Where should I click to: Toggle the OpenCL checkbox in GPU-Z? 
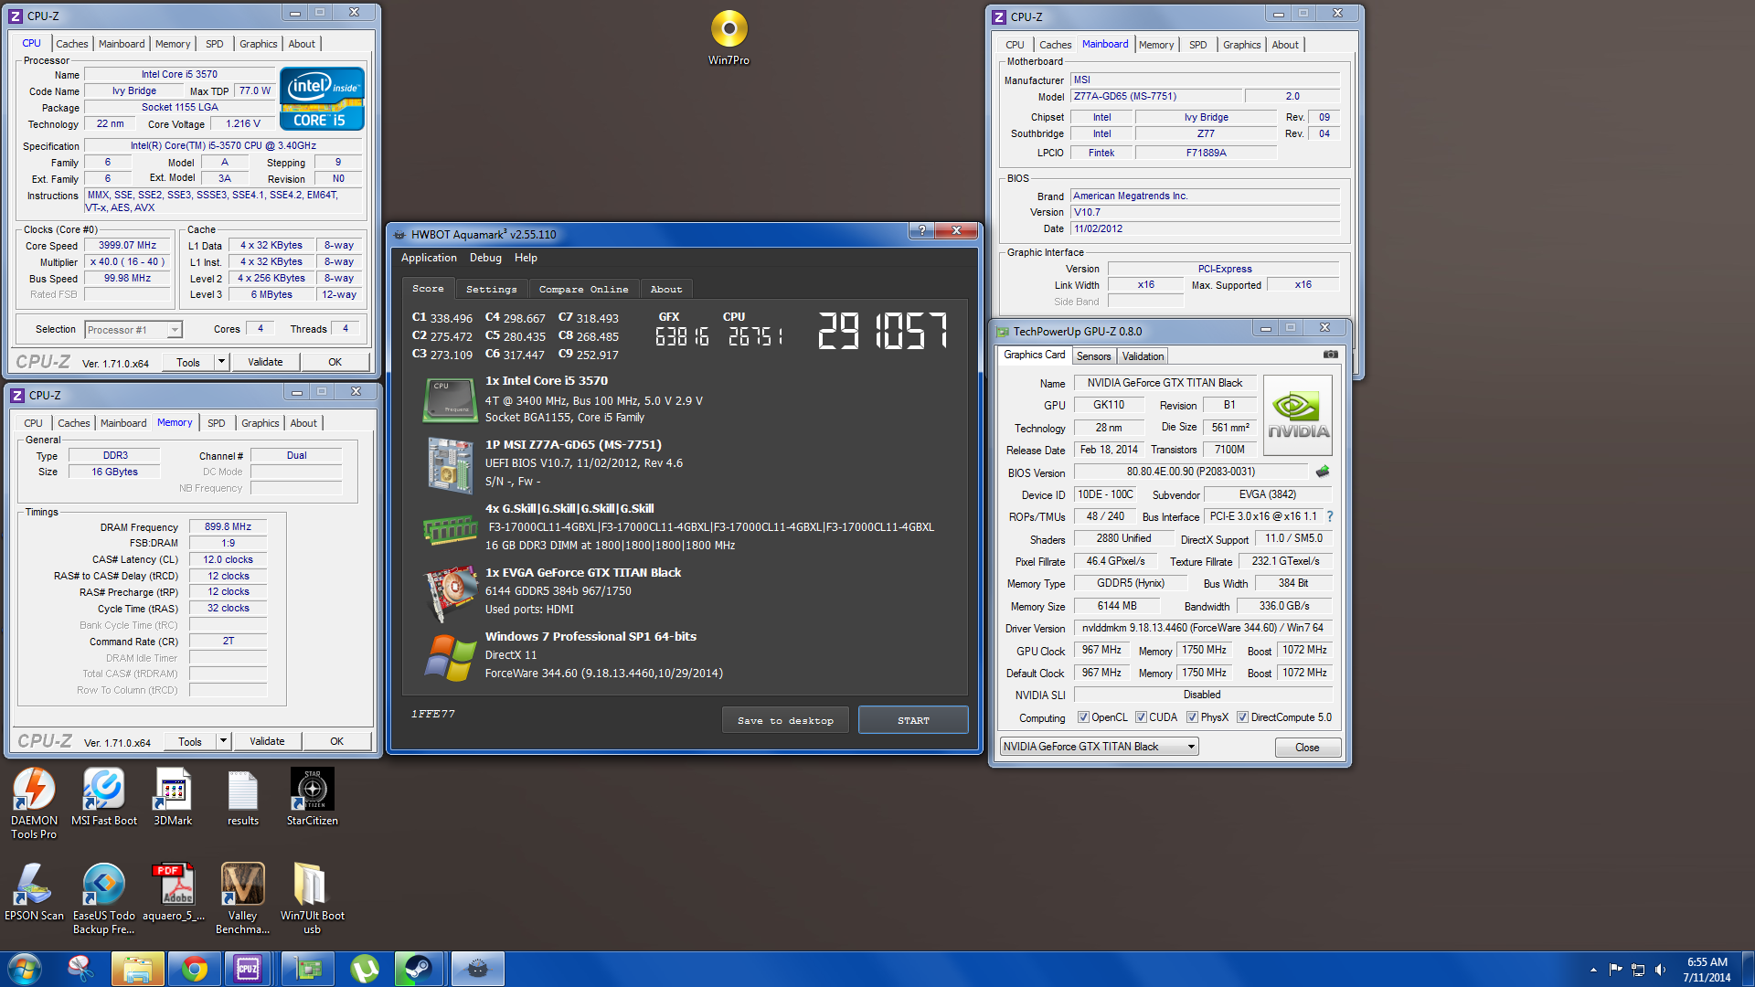(1083, 717)
